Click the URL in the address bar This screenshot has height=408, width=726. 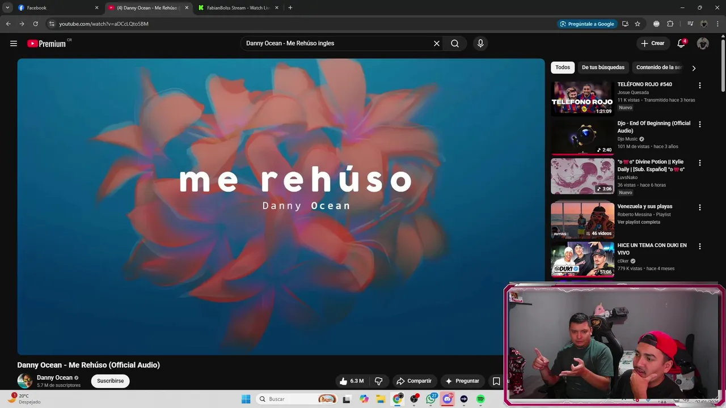click(104, 24)
